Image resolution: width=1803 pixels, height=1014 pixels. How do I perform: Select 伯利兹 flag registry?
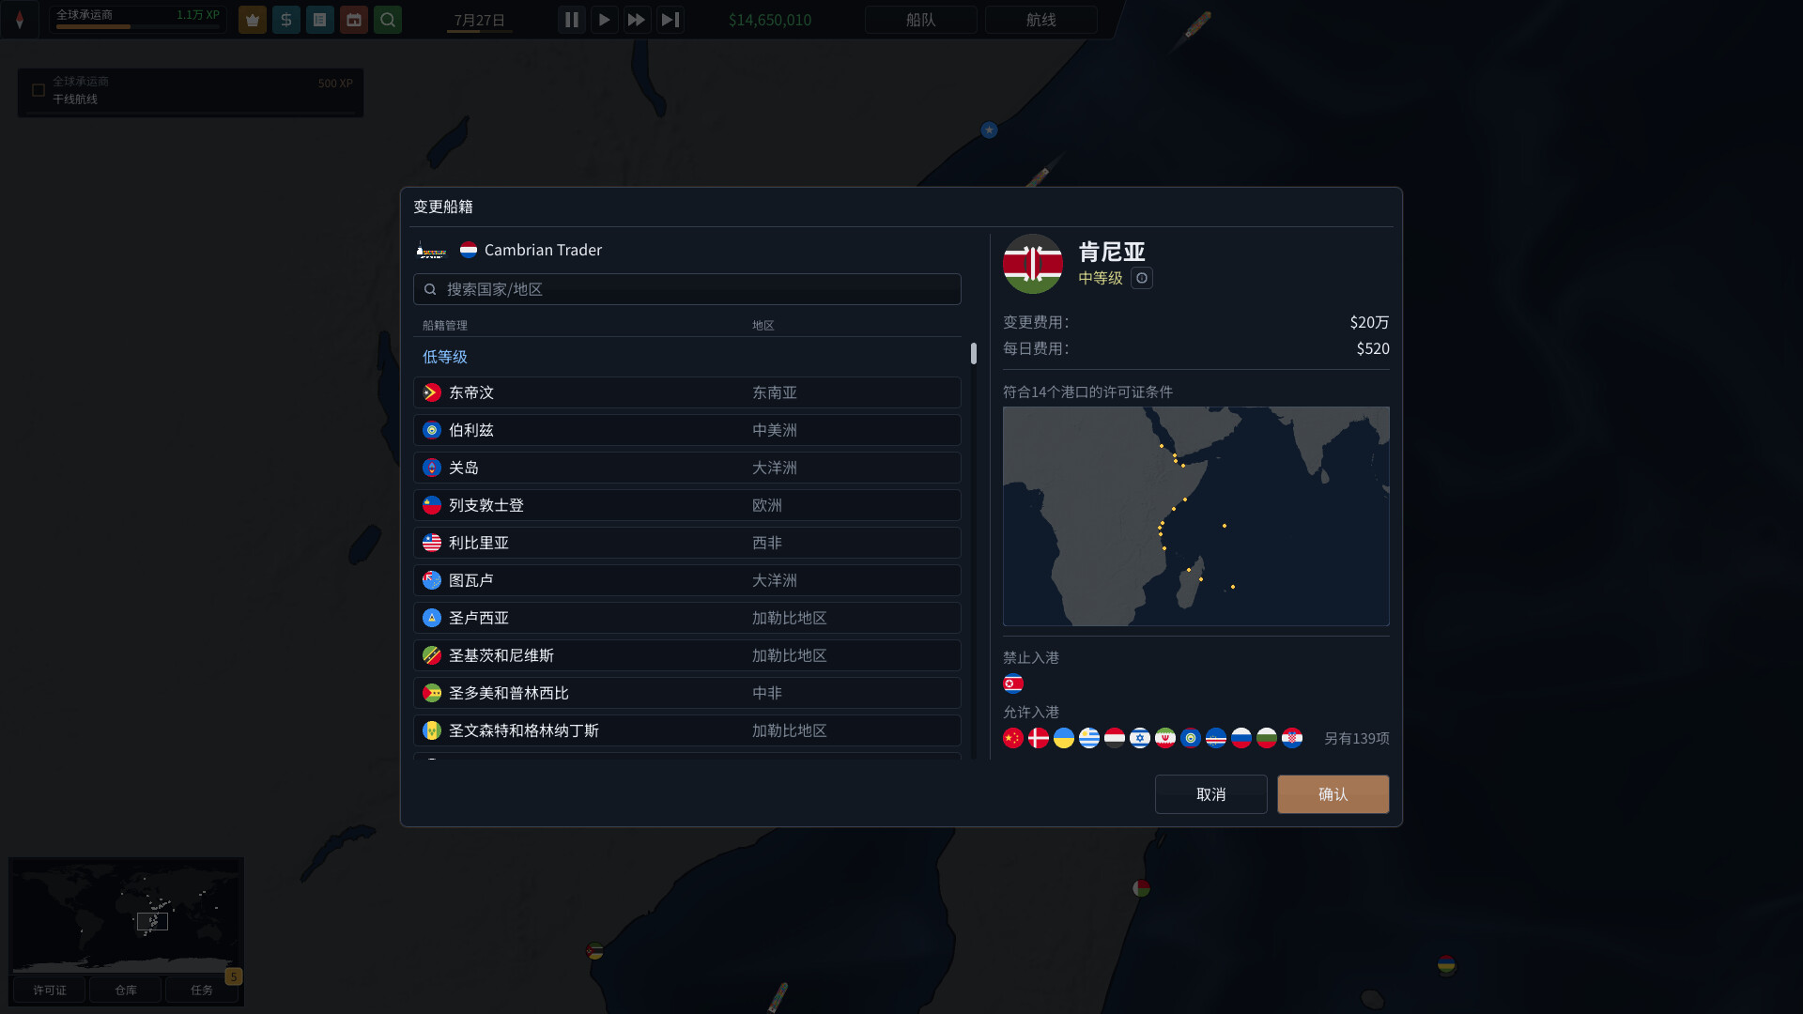coord(686,430)
